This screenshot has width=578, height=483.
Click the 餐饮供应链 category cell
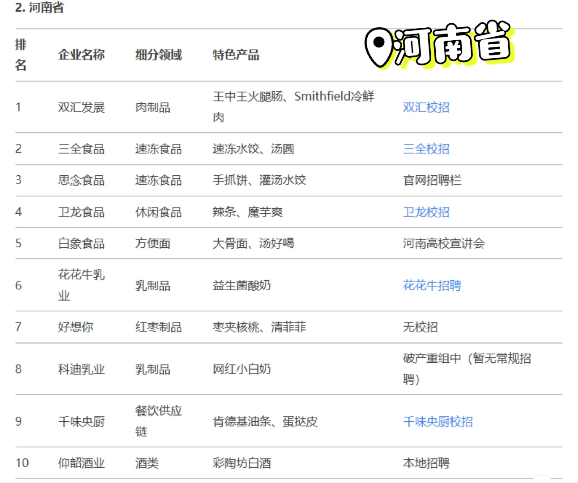[x=158, y=421]
